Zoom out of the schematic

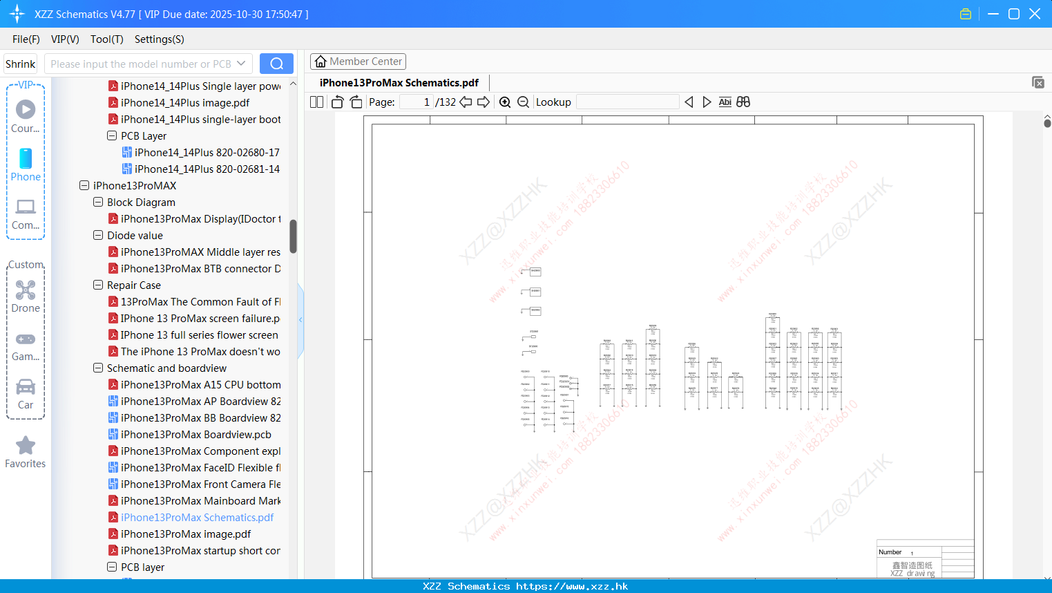523,102
